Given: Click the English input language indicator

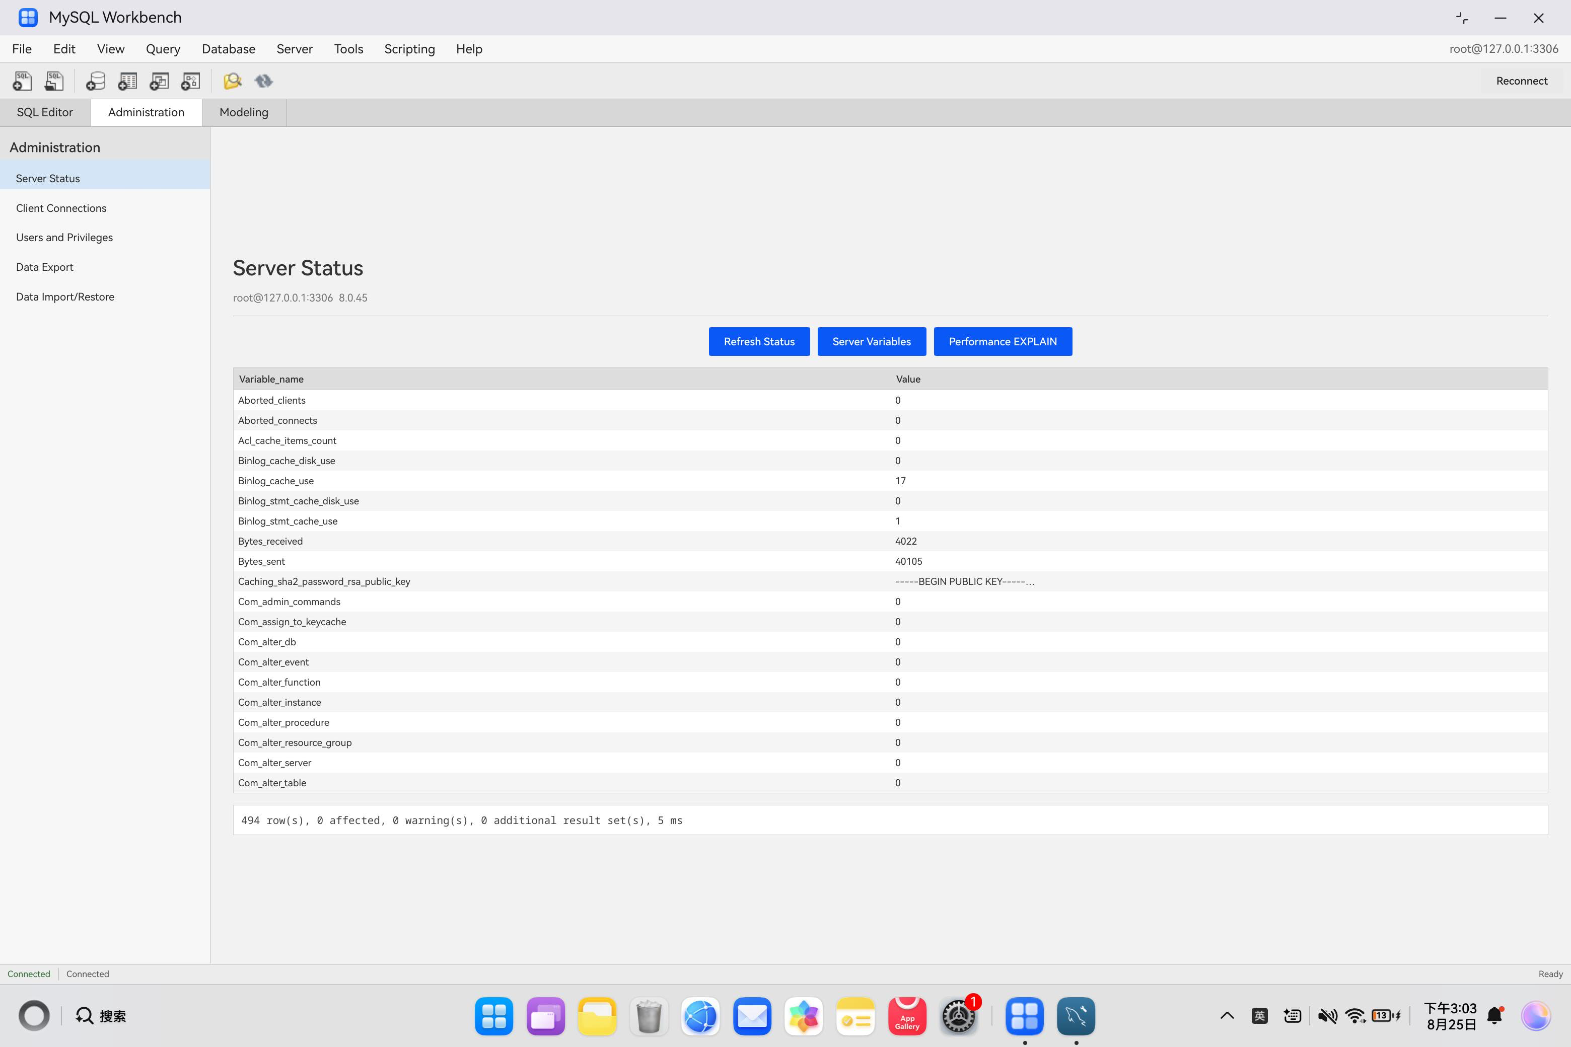Looking at the screenshot, I should point(1259,1016).
